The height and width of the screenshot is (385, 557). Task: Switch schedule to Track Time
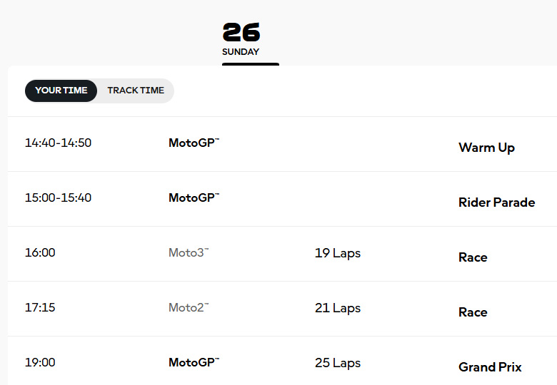136,91
